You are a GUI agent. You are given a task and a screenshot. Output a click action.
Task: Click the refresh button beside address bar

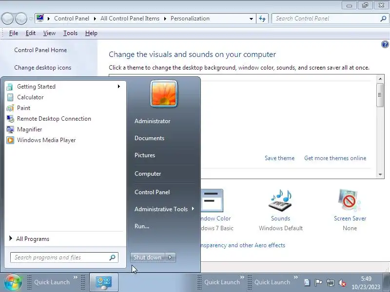(262, 18)
